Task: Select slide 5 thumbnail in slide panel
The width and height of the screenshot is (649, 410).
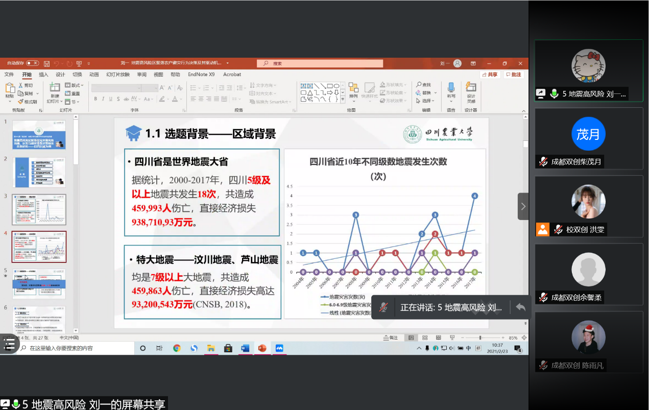Action: coord(39,284)
